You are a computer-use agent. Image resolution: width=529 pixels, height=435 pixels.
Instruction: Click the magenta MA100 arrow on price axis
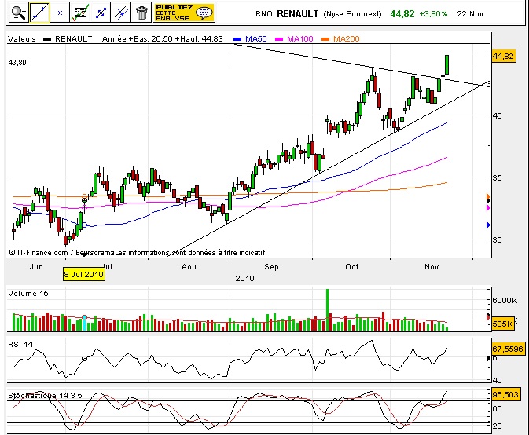click(x=488, y=208)
